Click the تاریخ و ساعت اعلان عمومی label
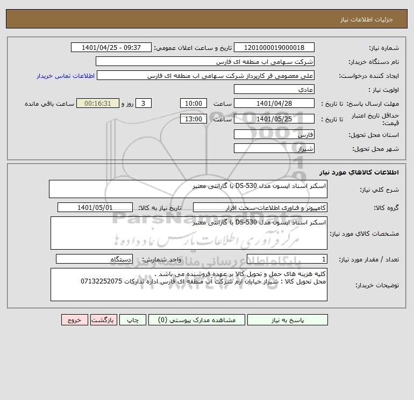This screenshot has width=414, height=400. [x=192, y=48]
